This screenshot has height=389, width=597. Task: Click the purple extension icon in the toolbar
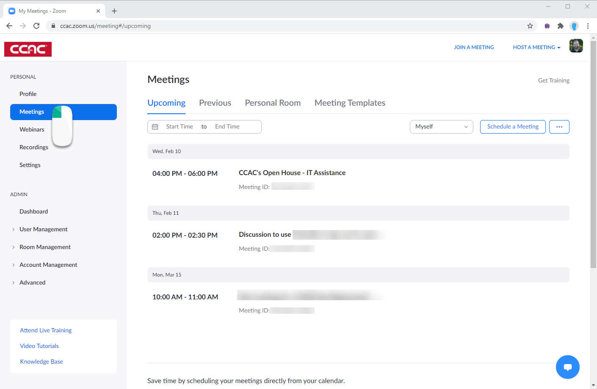(547, 26)
